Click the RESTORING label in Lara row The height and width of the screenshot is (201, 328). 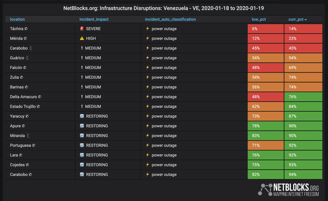[97, 155]
